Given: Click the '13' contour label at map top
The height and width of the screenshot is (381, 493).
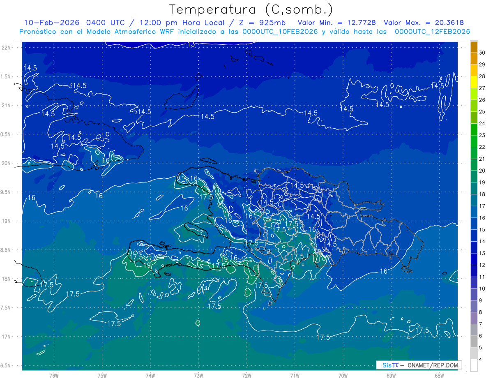Looking at the screenshot, I should pyautogui.click(x=191, y=44).
